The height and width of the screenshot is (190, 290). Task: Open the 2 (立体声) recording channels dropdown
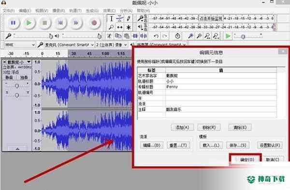pyautogui.click(x=111, y=44)
